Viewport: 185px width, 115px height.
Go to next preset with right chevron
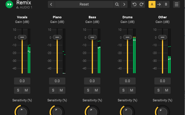tap(124, 4)
